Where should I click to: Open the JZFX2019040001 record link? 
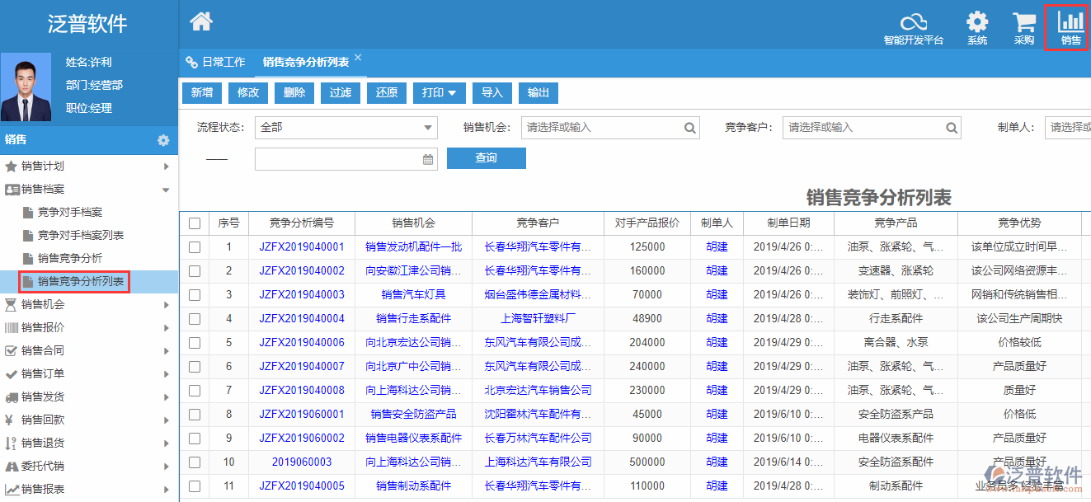click(x=303, y=246)
